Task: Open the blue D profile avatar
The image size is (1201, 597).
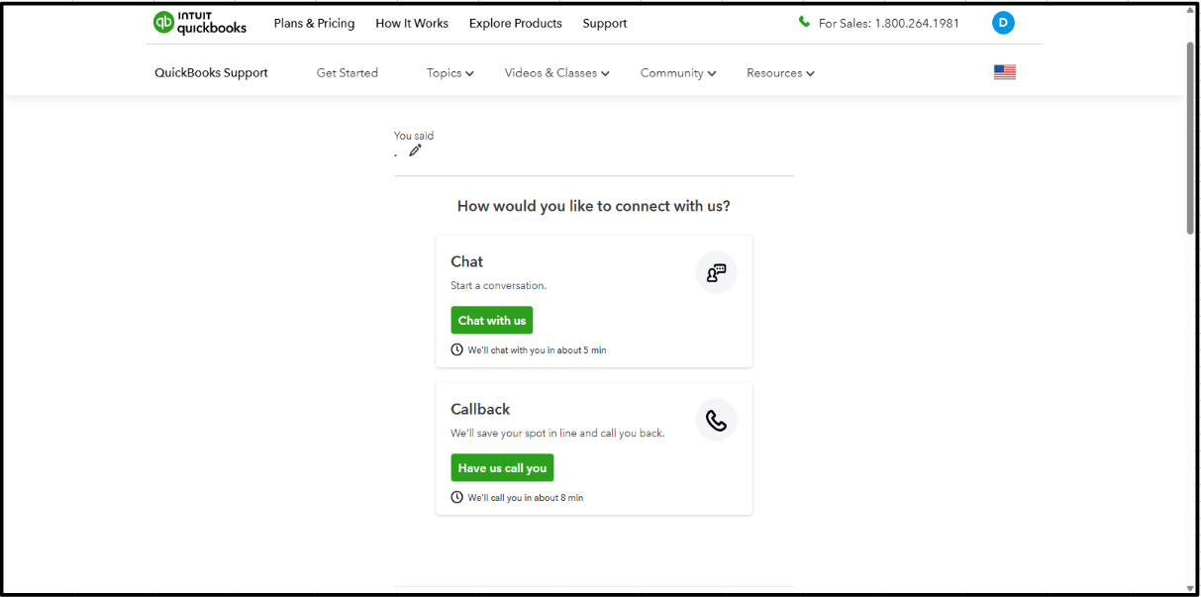Action: point(1003,23)
